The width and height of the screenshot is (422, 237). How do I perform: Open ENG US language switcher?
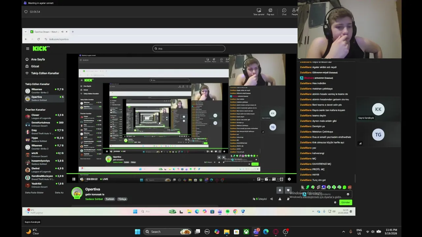click(x=359, y=232)
